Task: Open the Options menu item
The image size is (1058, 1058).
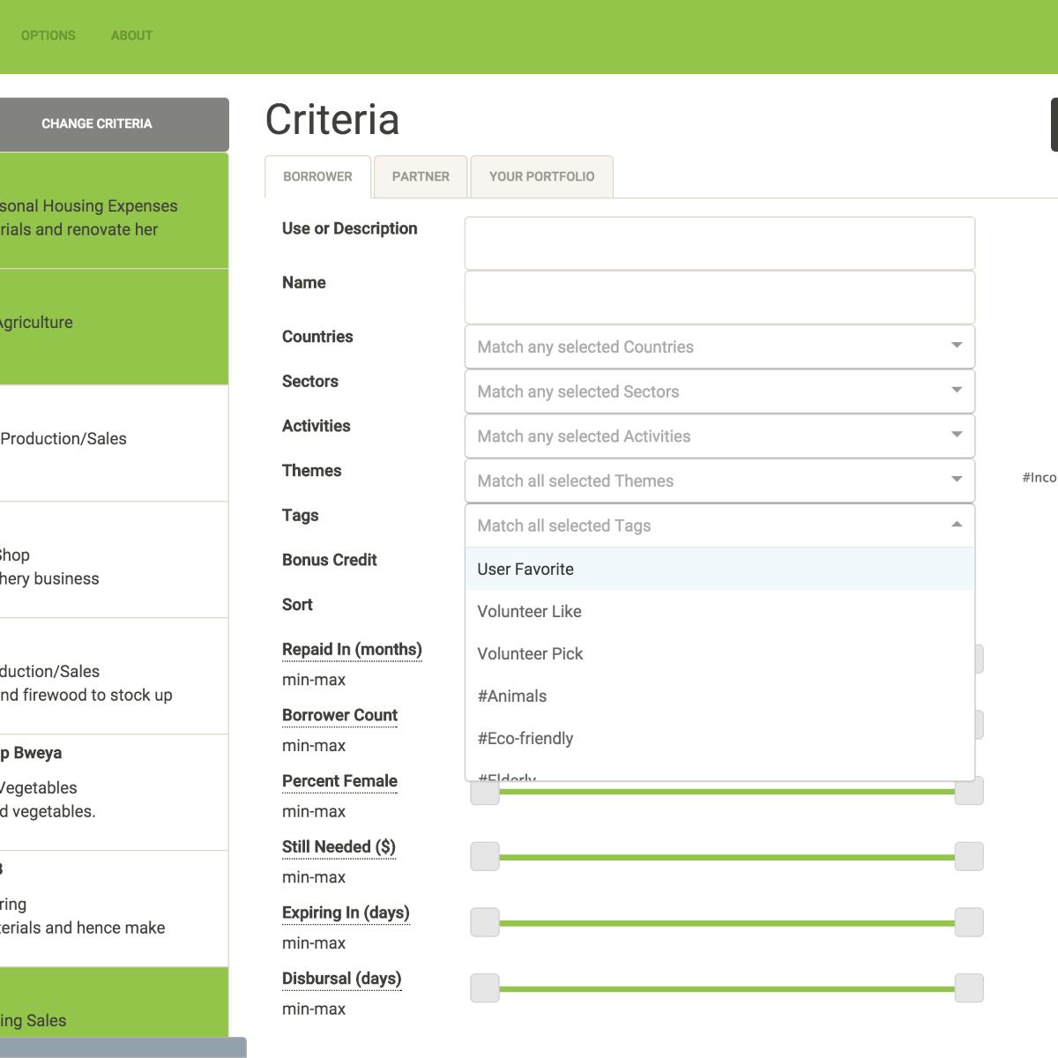Action: (48, 35)
